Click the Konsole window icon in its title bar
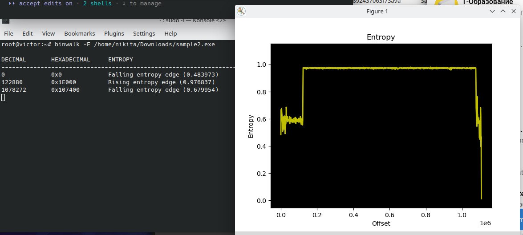523x235 pixels. [5, 21]
